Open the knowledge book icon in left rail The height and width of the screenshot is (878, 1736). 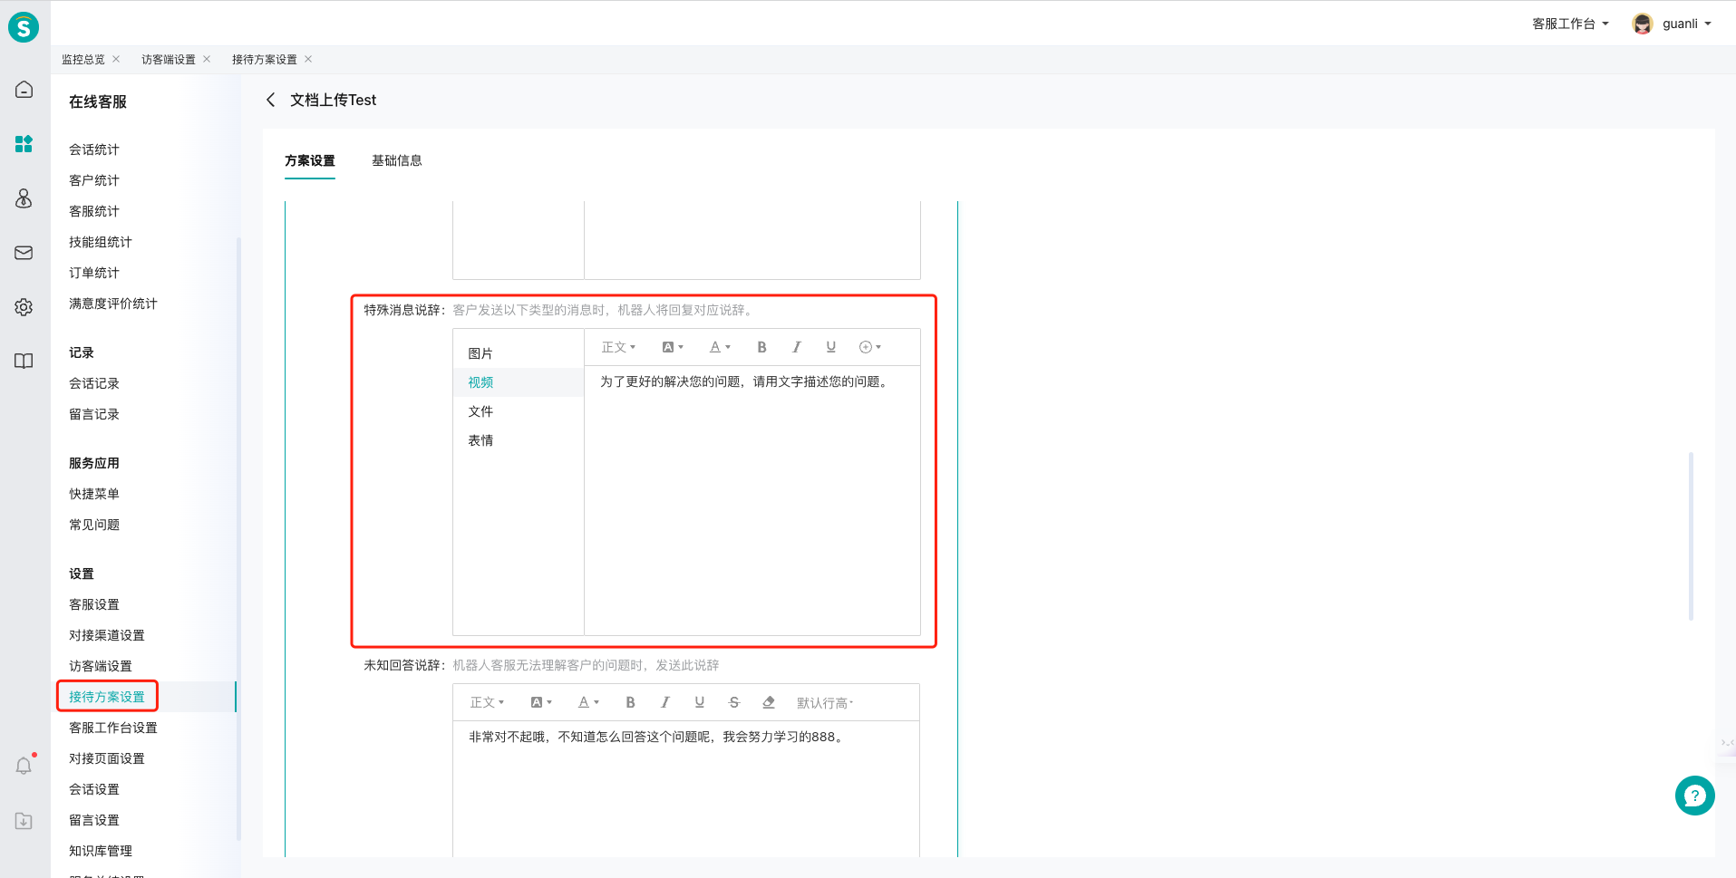pos(24,361)
